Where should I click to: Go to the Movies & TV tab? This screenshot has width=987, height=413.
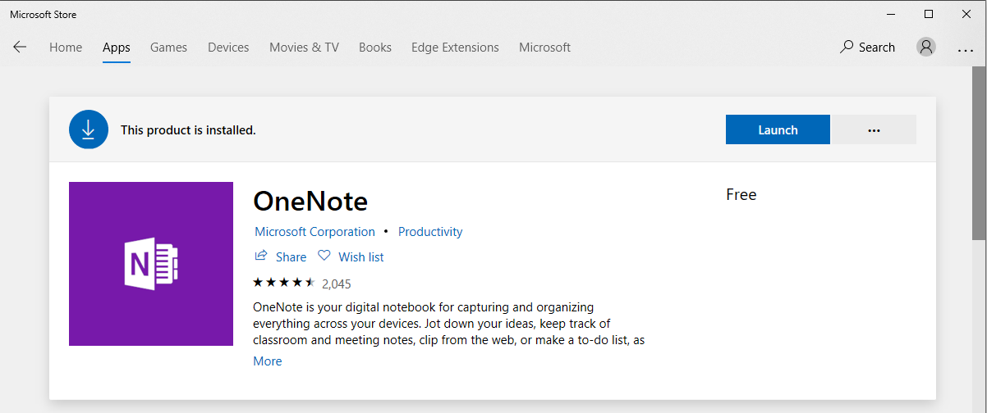304,48
